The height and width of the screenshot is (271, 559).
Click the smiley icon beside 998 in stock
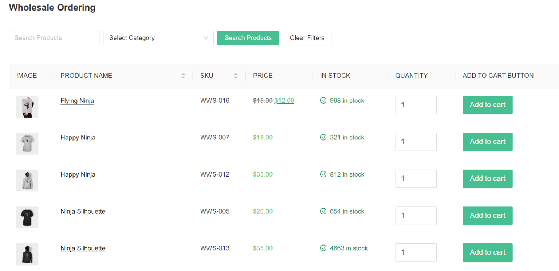[323, 101]
